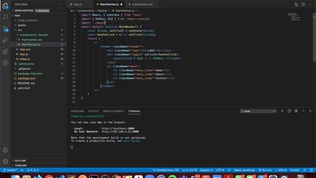The image size is (316, 178).
Task: Change language mode Babel JavaScript
Action: point(244,170)
